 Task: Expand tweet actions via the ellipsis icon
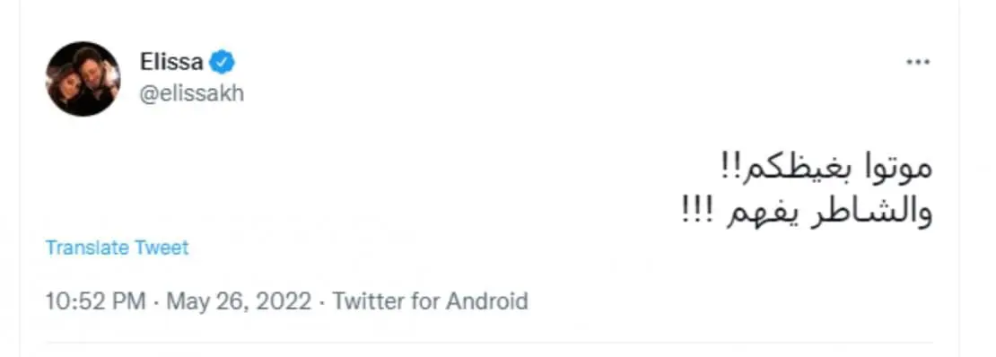[x=918, y=63]
